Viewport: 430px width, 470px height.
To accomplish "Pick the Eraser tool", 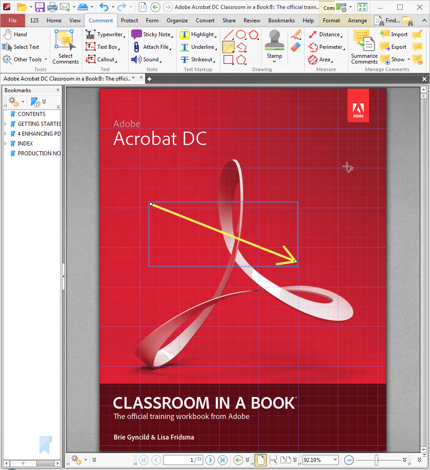I will 296,47.
